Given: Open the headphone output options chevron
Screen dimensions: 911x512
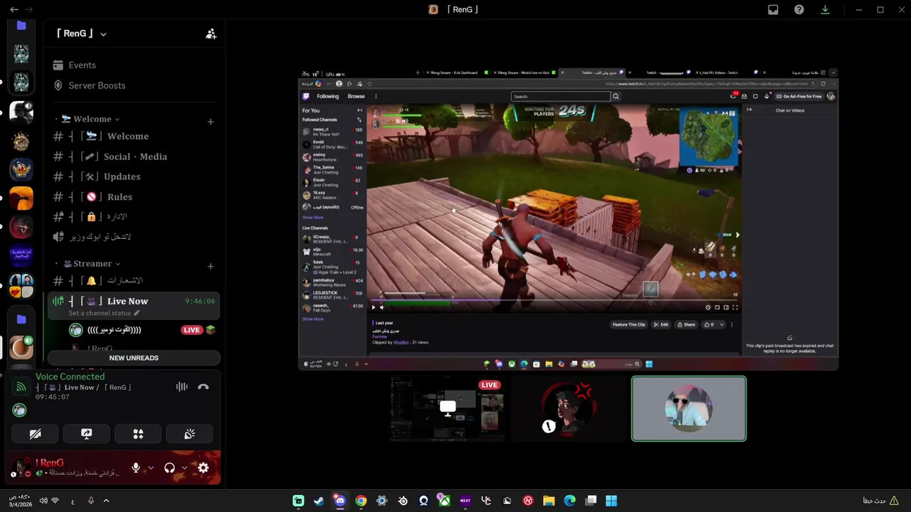Looking at the screenshot, I should coord(184,468).
